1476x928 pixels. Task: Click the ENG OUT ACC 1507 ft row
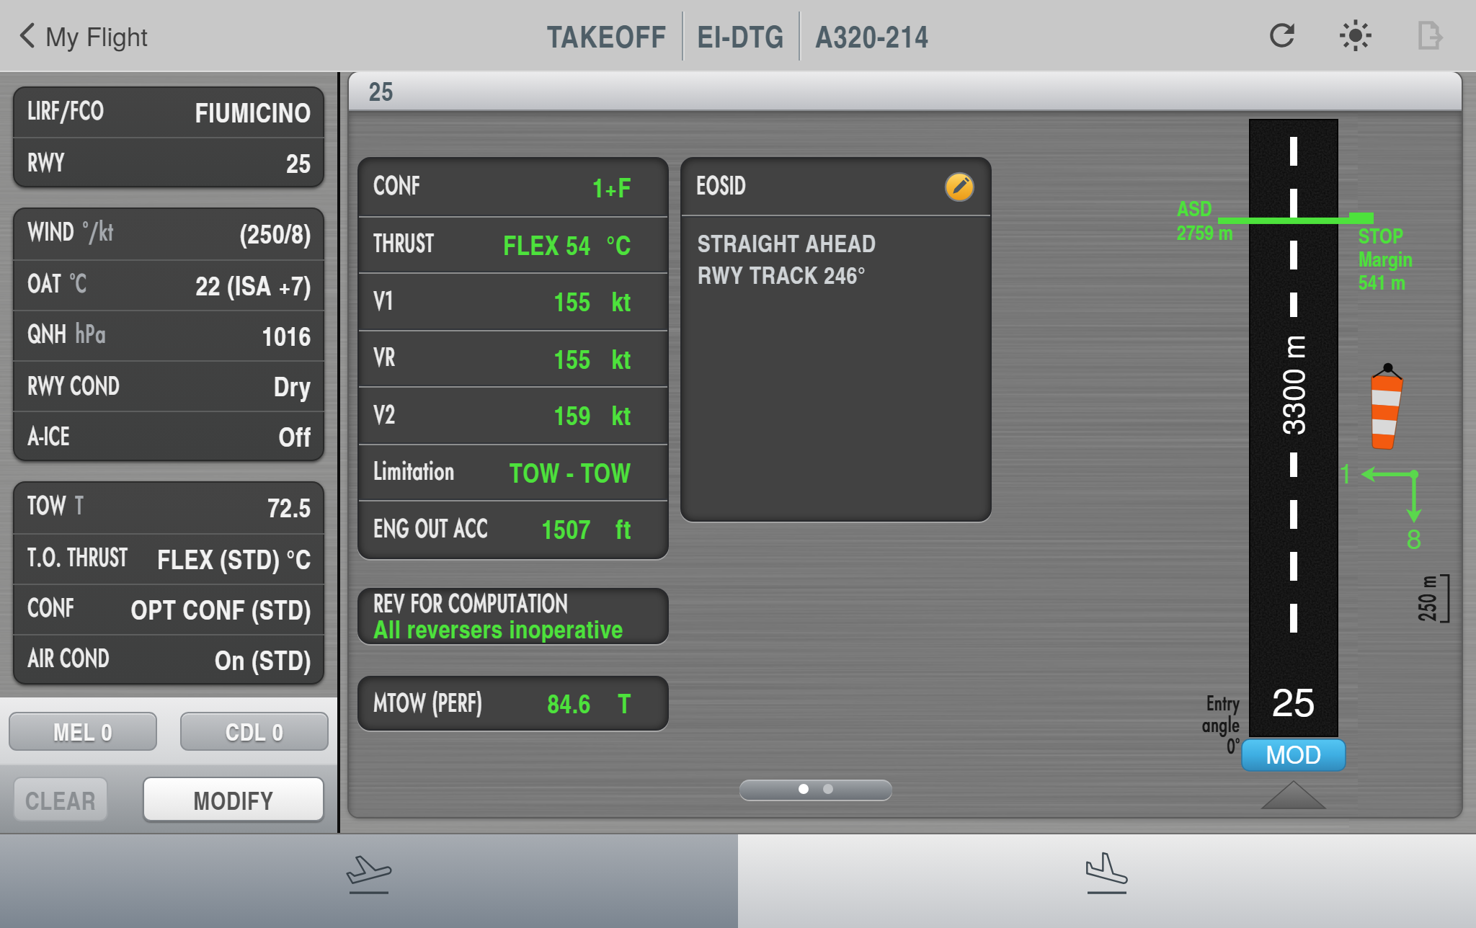point(512,530)
